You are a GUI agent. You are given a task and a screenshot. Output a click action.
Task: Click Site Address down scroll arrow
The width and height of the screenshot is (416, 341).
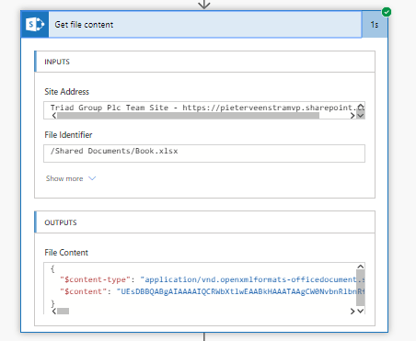coord(361,116)
